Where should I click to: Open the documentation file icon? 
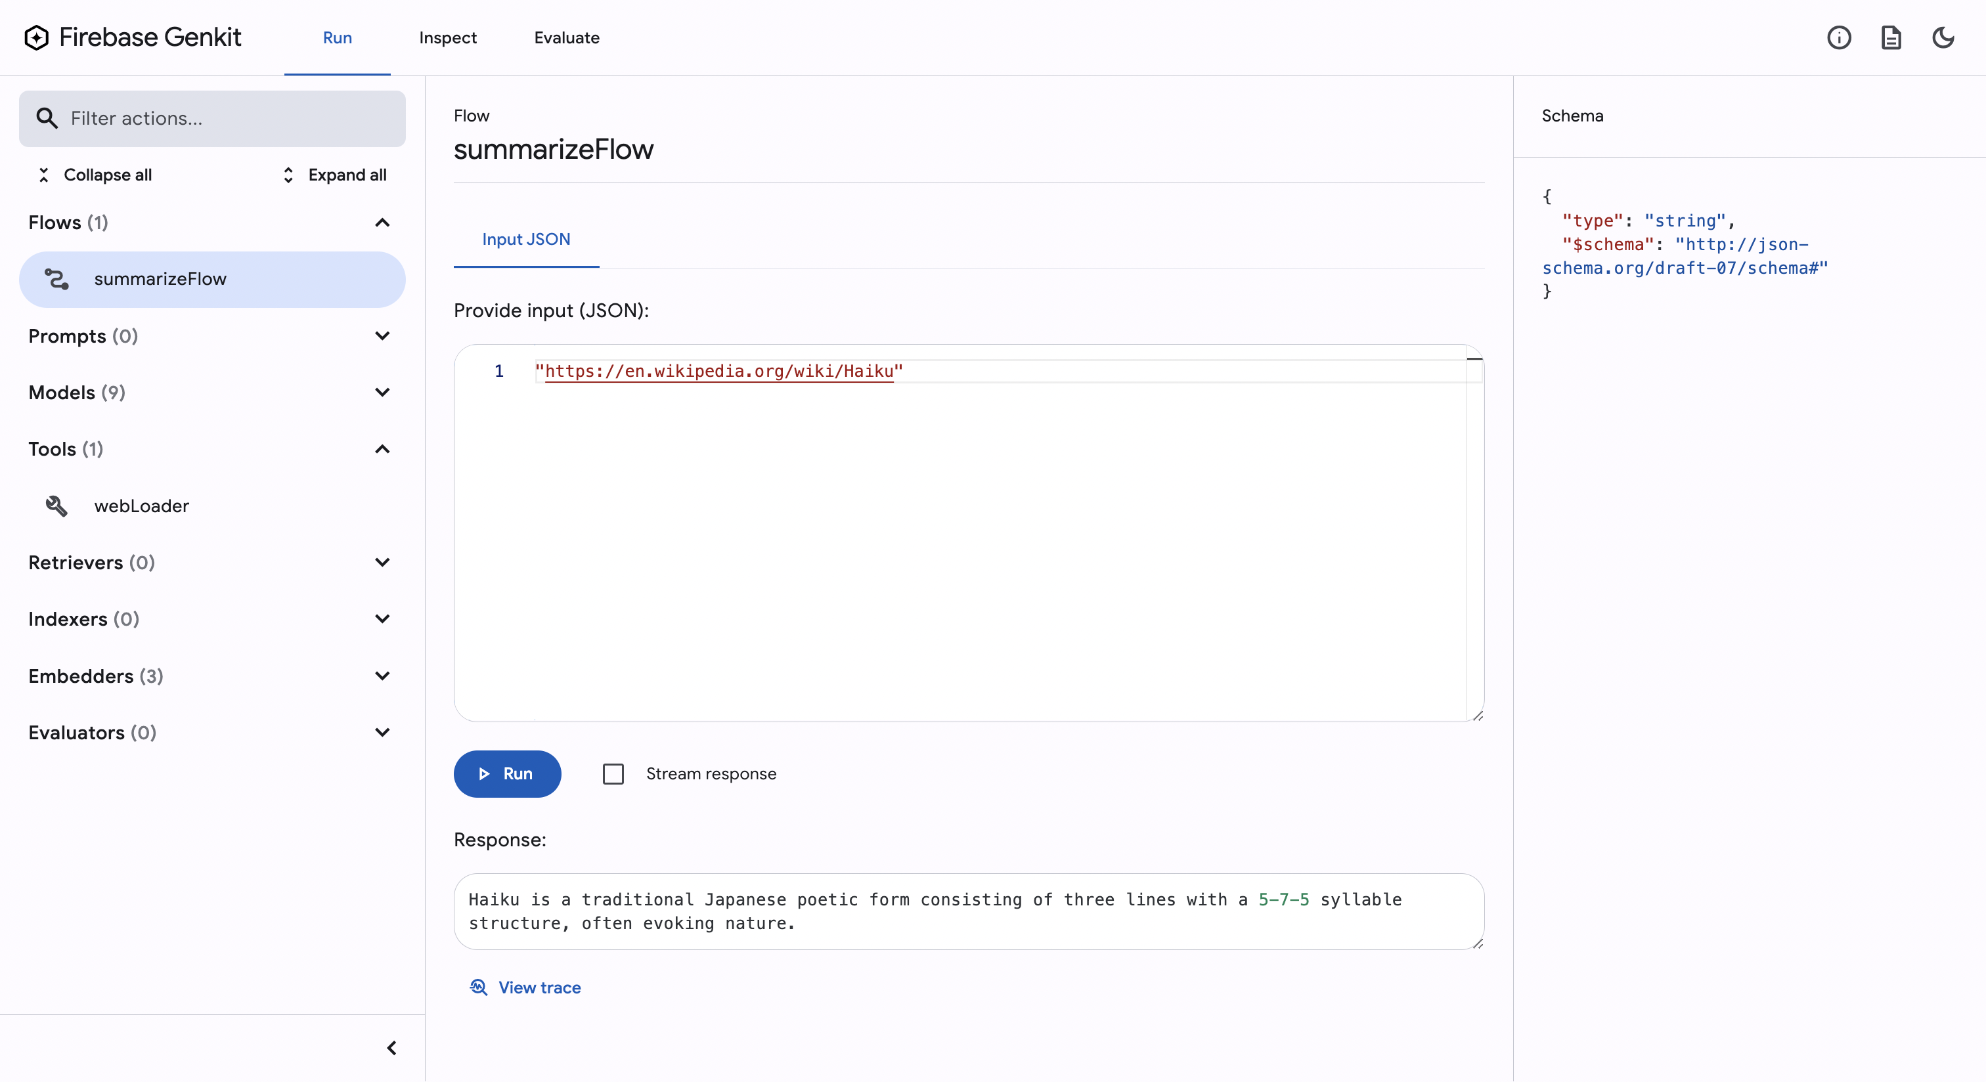point(1890,38)
